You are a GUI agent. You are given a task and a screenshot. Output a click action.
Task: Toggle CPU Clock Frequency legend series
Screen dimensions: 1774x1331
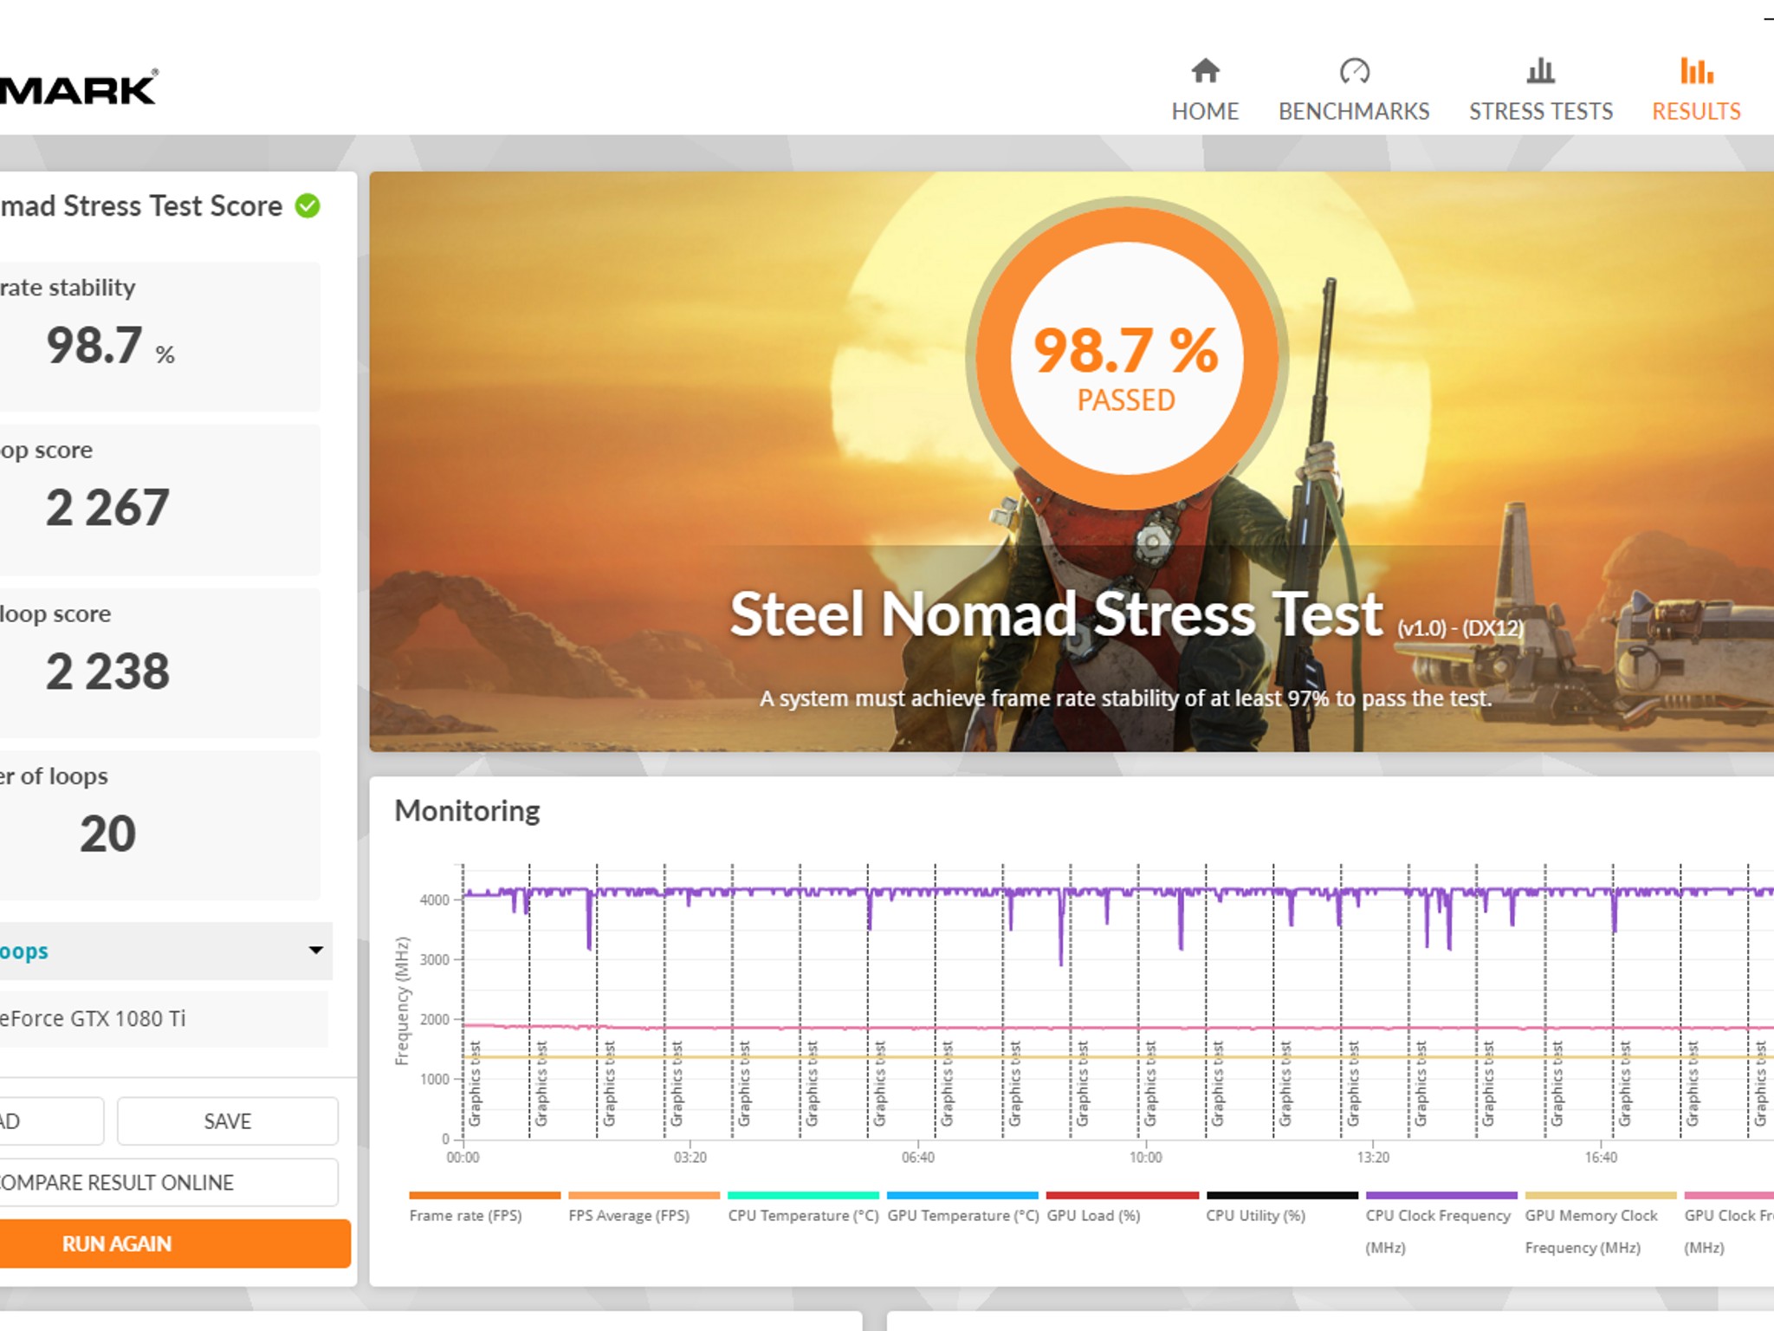(x=1438, y=1215)
